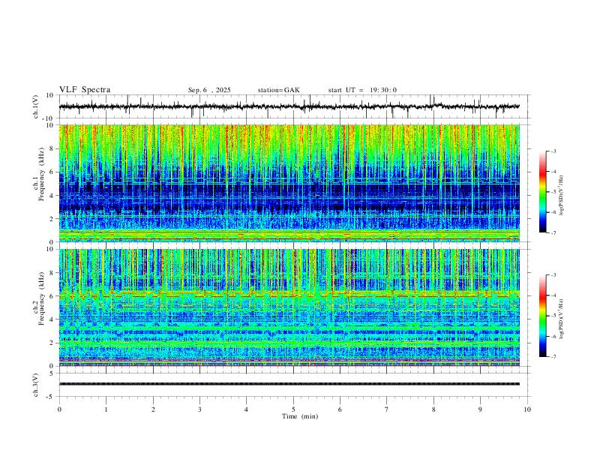Click the "2" kHz tick of ch.1 spectrogram
The image size is (594, 459).
point(52,219)
